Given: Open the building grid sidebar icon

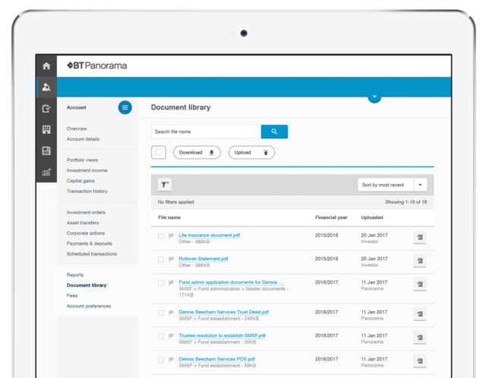Looking at the screenshot, I should (x=46, y=129).
